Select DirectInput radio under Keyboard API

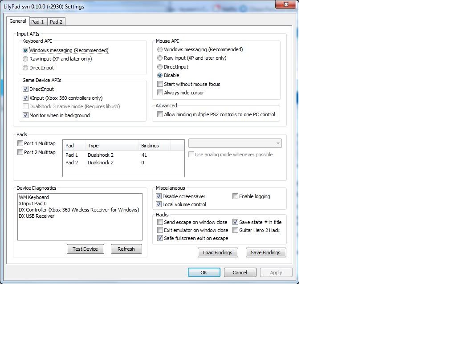pyautogui.click(x=25, y=68)
